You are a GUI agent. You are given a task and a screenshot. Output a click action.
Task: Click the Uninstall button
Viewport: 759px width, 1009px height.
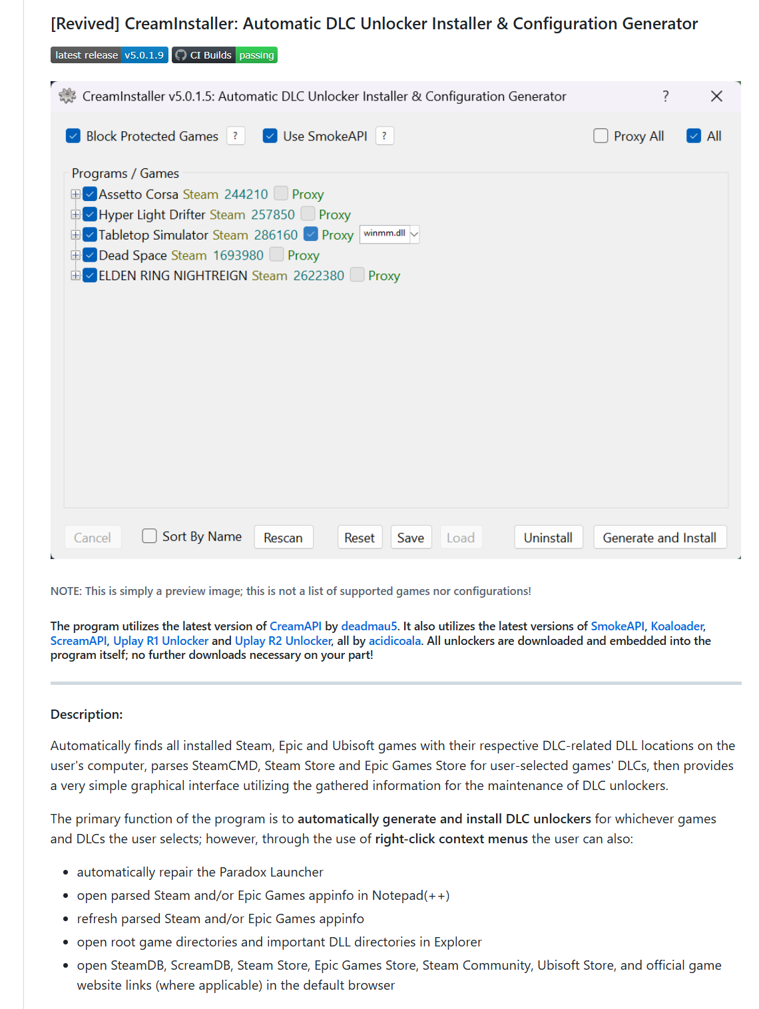tap(548, 538)
